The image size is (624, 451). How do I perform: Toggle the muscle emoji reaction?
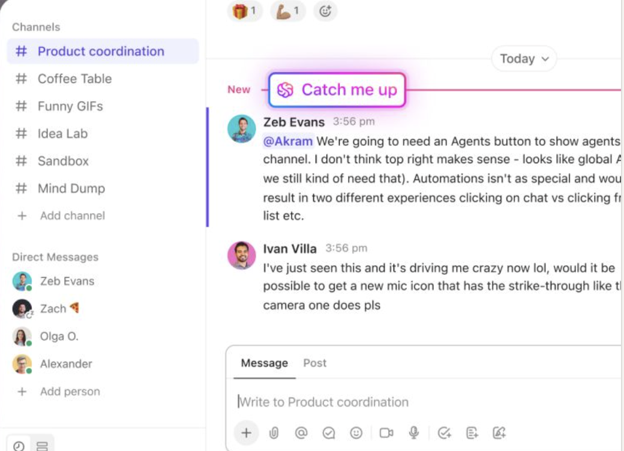point(287,11)
